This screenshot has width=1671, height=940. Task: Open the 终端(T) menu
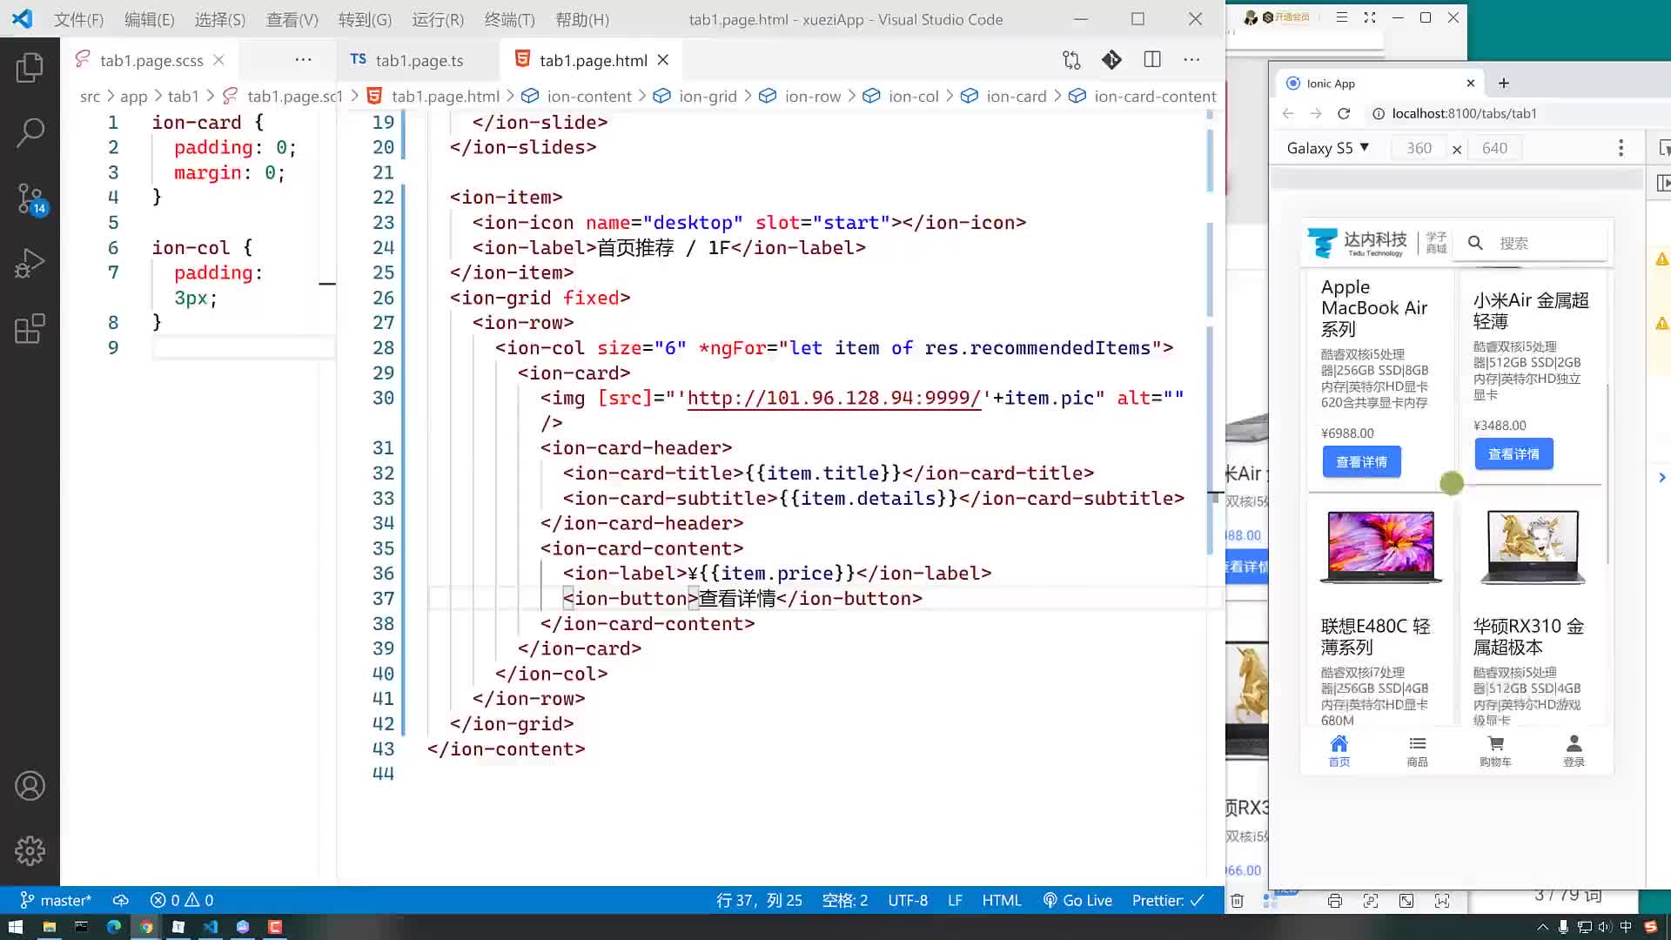pos(509,19)
